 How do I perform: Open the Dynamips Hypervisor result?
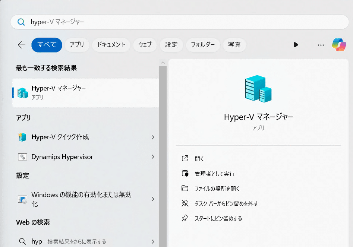click(x=86, y=156)
